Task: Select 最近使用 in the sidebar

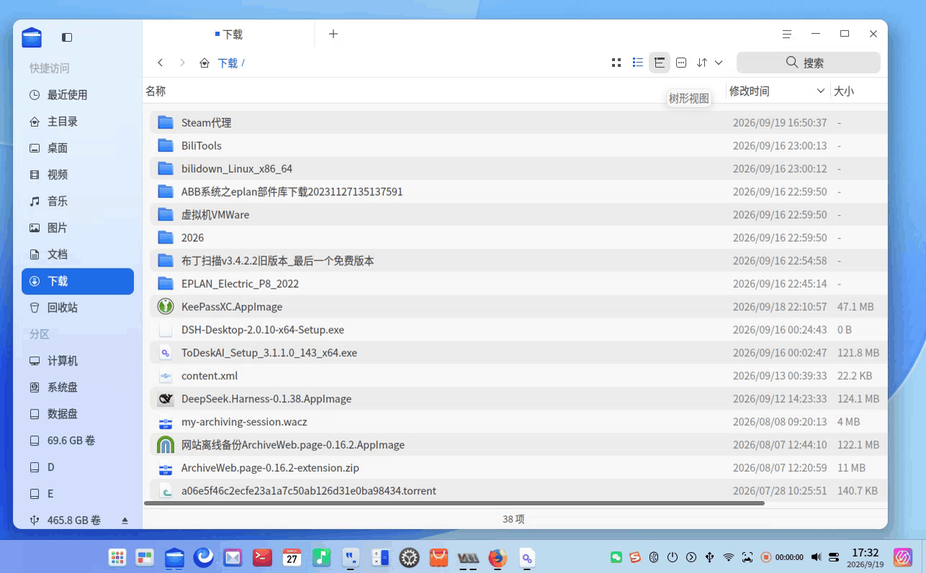Action: [78, 95]
